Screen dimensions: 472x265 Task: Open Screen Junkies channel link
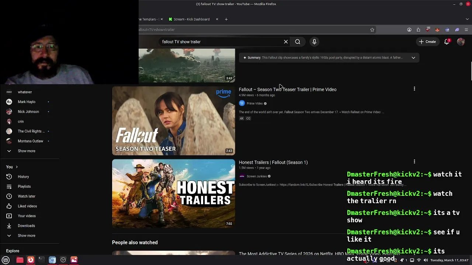point(257,176)
